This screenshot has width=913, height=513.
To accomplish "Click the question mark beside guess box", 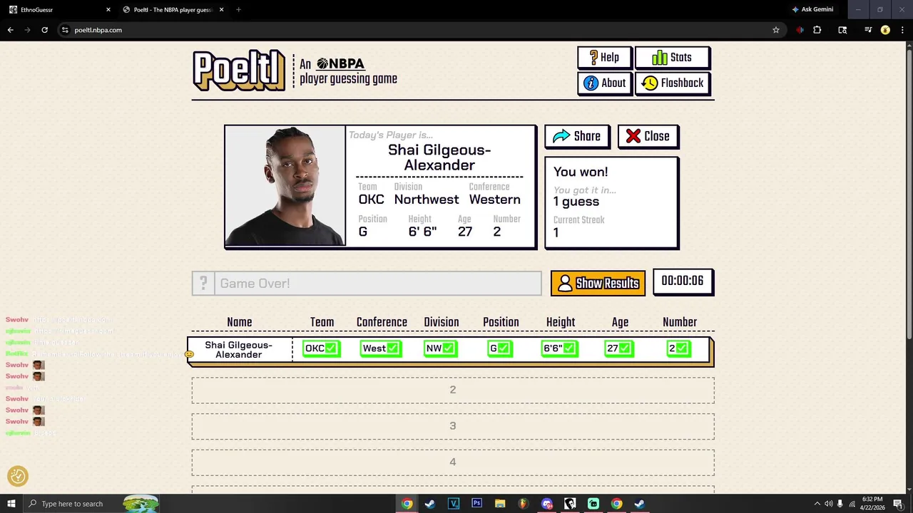I will point(203,283).
